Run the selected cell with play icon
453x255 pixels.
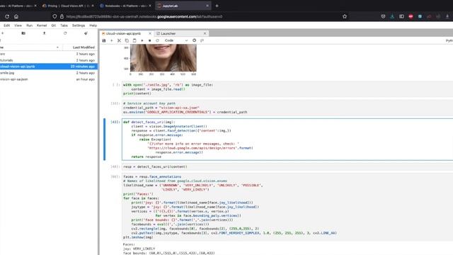(142, 40)
